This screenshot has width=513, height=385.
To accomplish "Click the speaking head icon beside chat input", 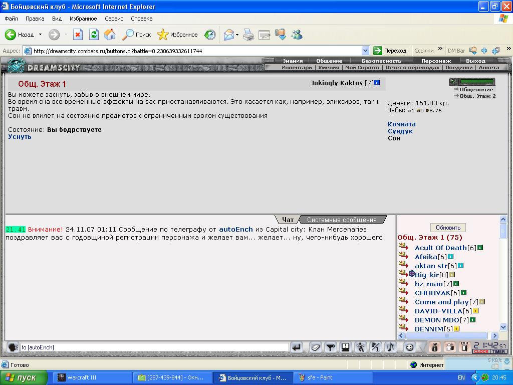I will (x=12, y=347).
